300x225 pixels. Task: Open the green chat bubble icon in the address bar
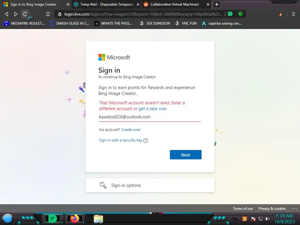pyautogui.click(x=230, y=14)
